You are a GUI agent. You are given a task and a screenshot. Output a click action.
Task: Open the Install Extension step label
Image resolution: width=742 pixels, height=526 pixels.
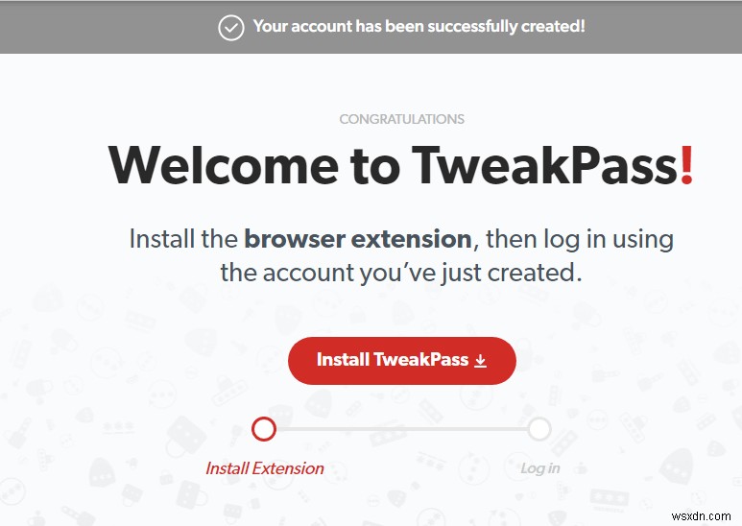point(264,468)
